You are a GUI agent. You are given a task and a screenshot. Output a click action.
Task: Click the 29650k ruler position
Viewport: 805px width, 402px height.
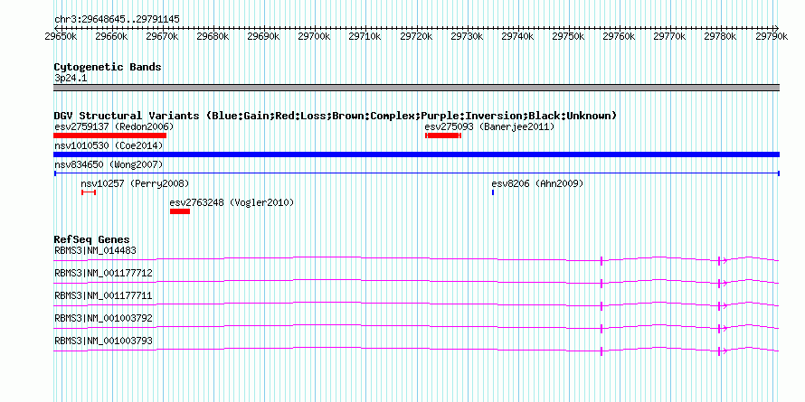(62, 36)
